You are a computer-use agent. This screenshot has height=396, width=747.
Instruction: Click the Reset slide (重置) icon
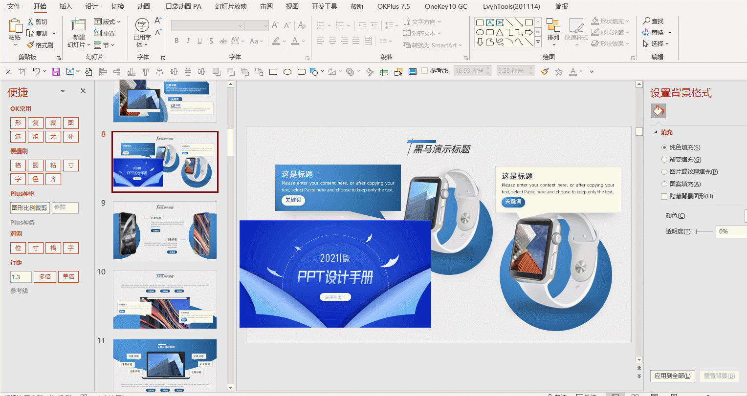click(x=98, y=33)
